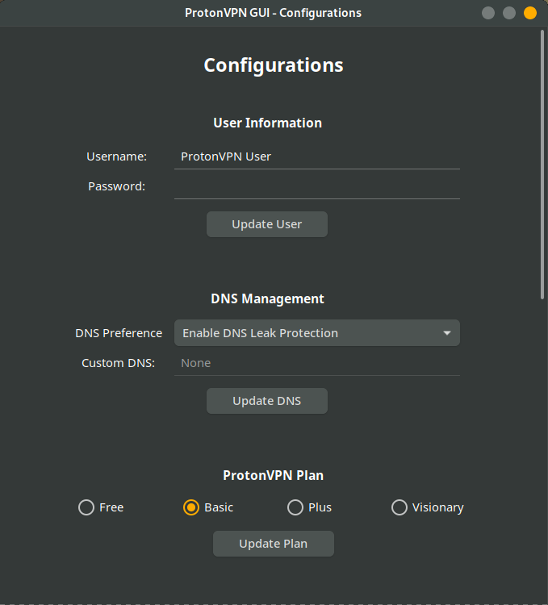Focus the Username input field
The height and width of the screenshot is (605, 548).
[x=317, y=156]
